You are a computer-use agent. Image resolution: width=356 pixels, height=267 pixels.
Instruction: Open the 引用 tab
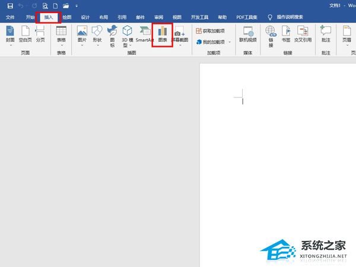pos(122,17)
